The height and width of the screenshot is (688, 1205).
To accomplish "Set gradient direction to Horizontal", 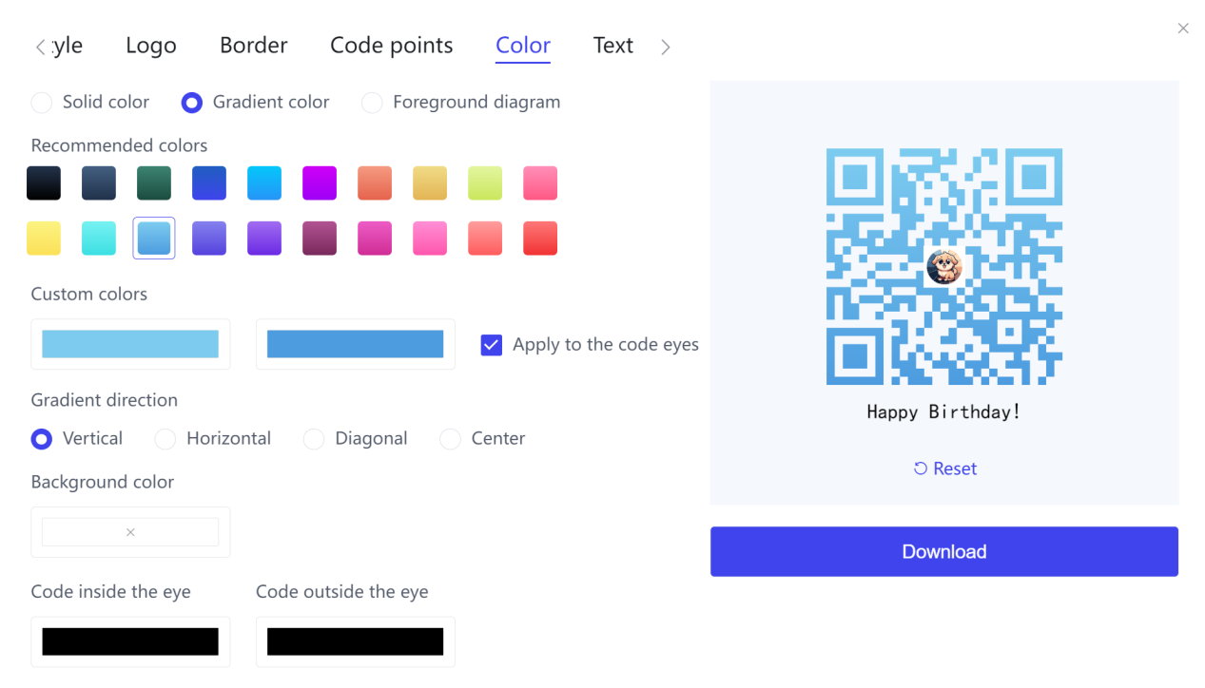I will 213,438.
